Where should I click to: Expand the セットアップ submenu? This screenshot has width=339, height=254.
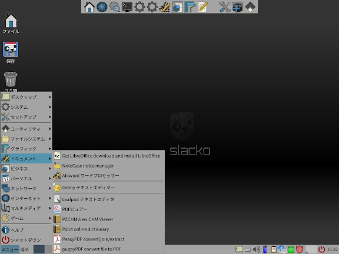(26, 117)
